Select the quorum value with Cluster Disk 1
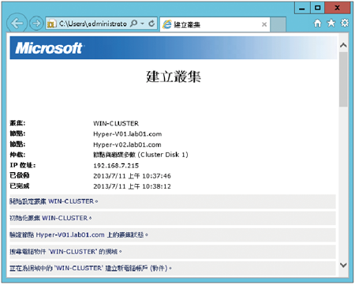 click(140, 155)
